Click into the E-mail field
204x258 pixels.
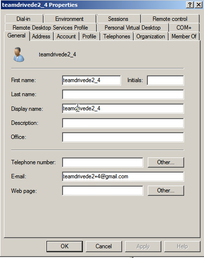tap(123, 176)
